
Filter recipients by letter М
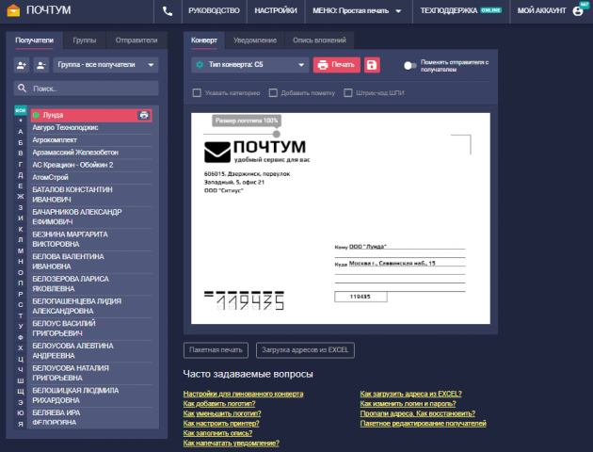(21, 250)
